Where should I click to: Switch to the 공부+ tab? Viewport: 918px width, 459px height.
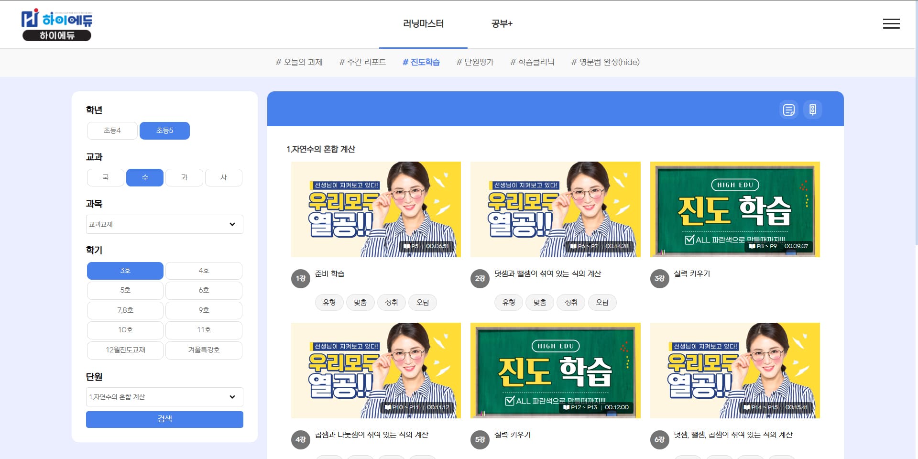coord(502,24)
